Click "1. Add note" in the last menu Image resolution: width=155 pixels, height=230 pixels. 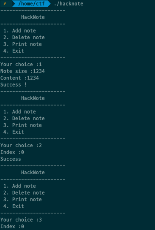[x=19, y=186]
